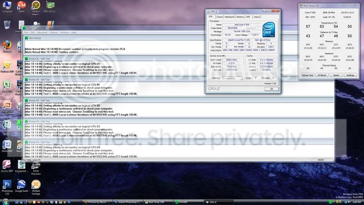The height and width of the screenshot is (205, 364).
Task: Open the AIM desktop shortcut
Action: tap(21, 6)
